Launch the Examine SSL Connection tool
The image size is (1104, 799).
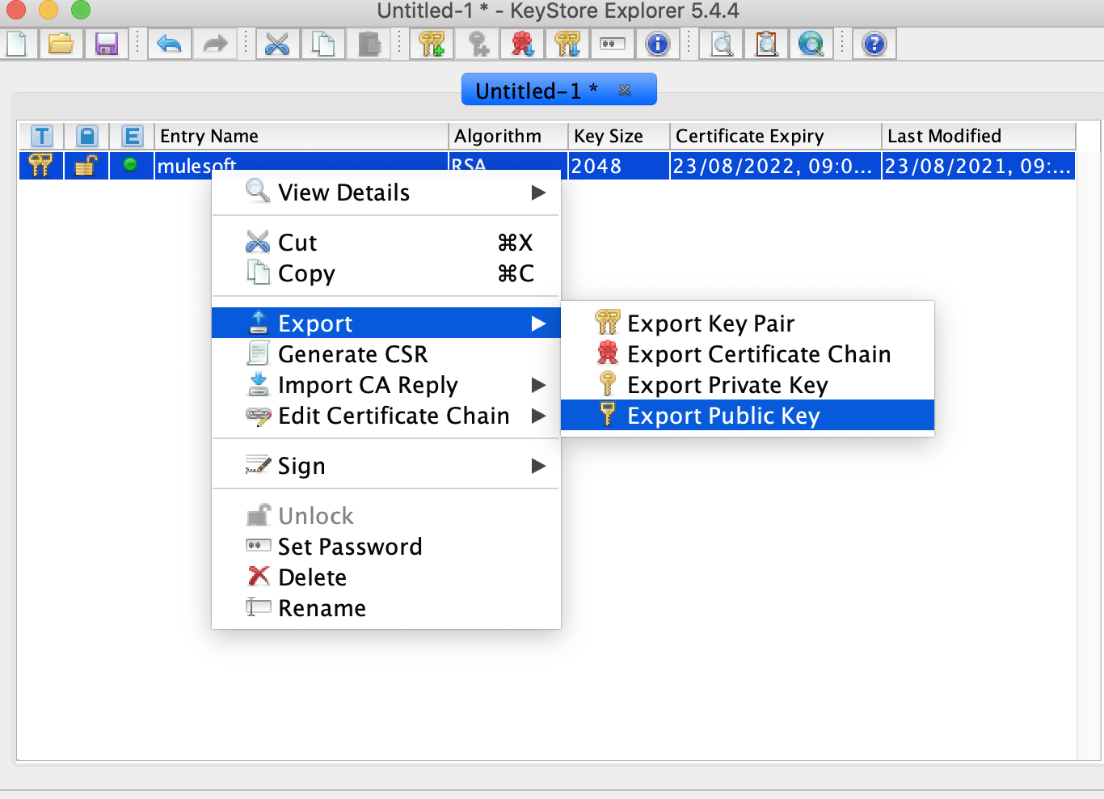pyautogui.click(x=811, y=44)
